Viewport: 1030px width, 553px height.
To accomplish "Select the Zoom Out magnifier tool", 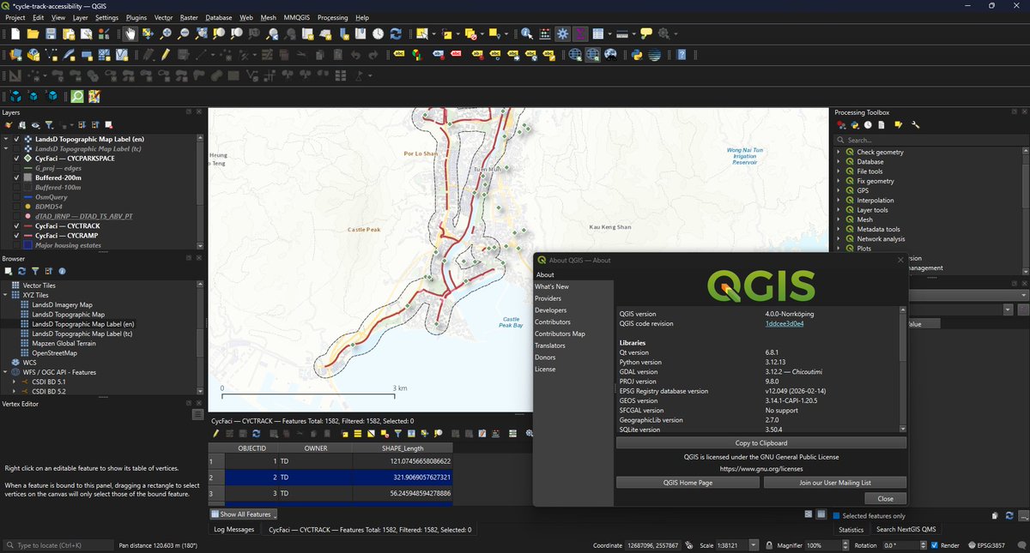I will [x=184, y=34].
